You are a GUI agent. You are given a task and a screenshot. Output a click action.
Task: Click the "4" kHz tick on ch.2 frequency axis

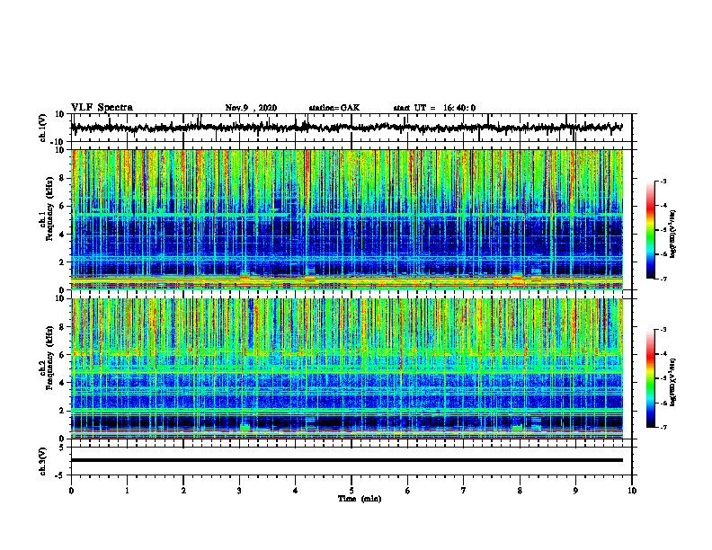click(x=62, y=383)
